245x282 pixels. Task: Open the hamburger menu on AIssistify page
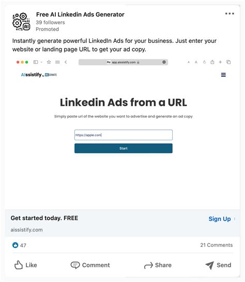[223, 75]
